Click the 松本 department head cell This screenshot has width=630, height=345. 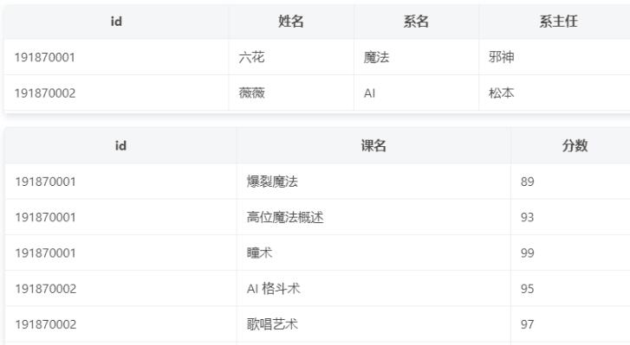[555, 93]
